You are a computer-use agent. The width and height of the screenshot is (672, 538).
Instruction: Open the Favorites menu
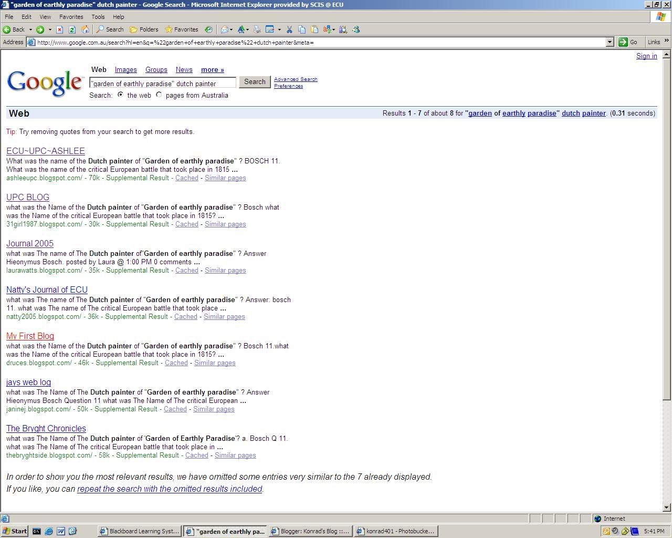click(71, 17)
